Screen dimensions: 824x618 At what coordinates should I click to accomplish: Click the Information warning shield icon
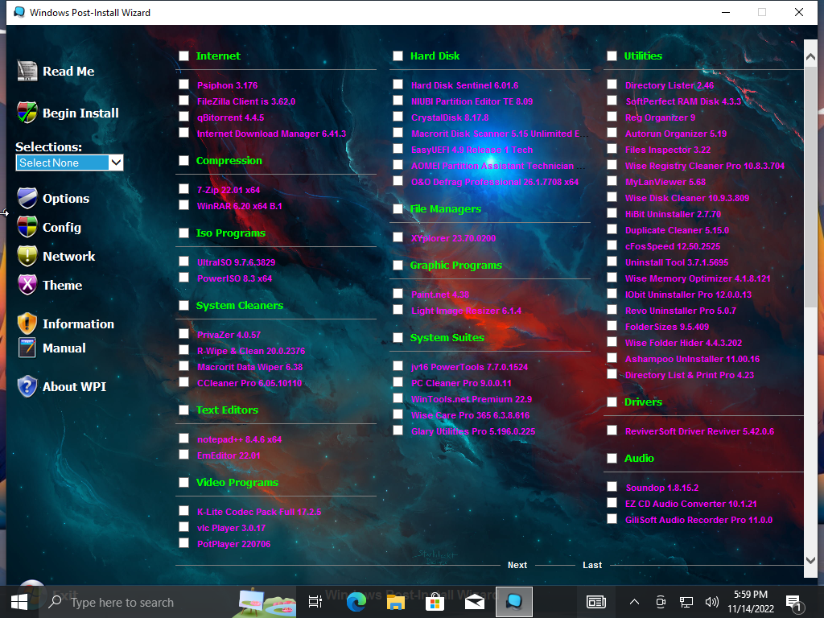27,323
